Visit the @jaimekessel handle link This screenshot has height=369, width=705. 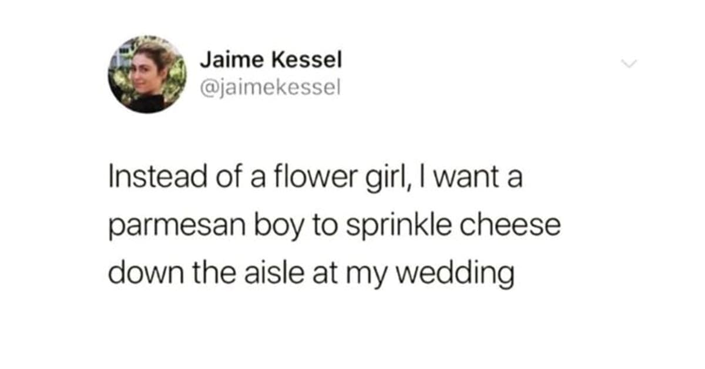point(270,88)
